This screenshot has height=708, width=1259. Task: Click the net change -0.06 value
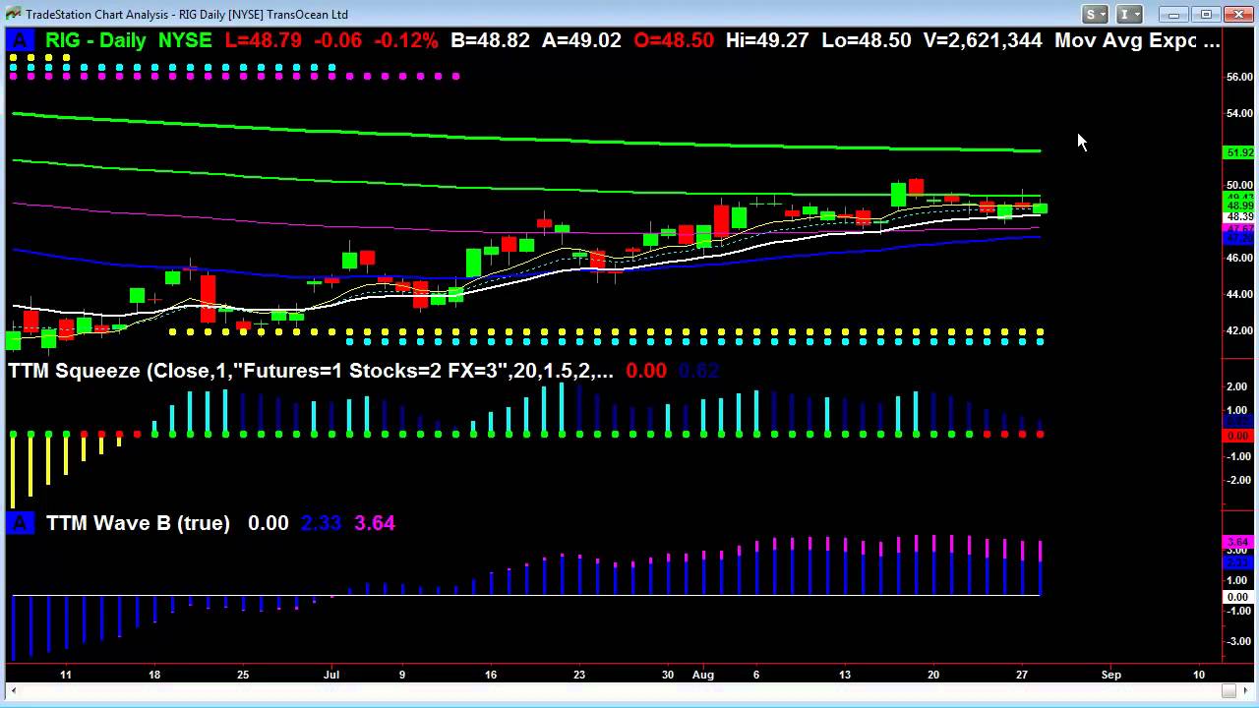point(337,40)
